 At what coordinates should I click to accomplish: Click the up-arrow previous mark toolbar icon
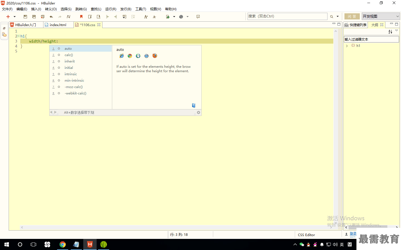tap(90, 17)
